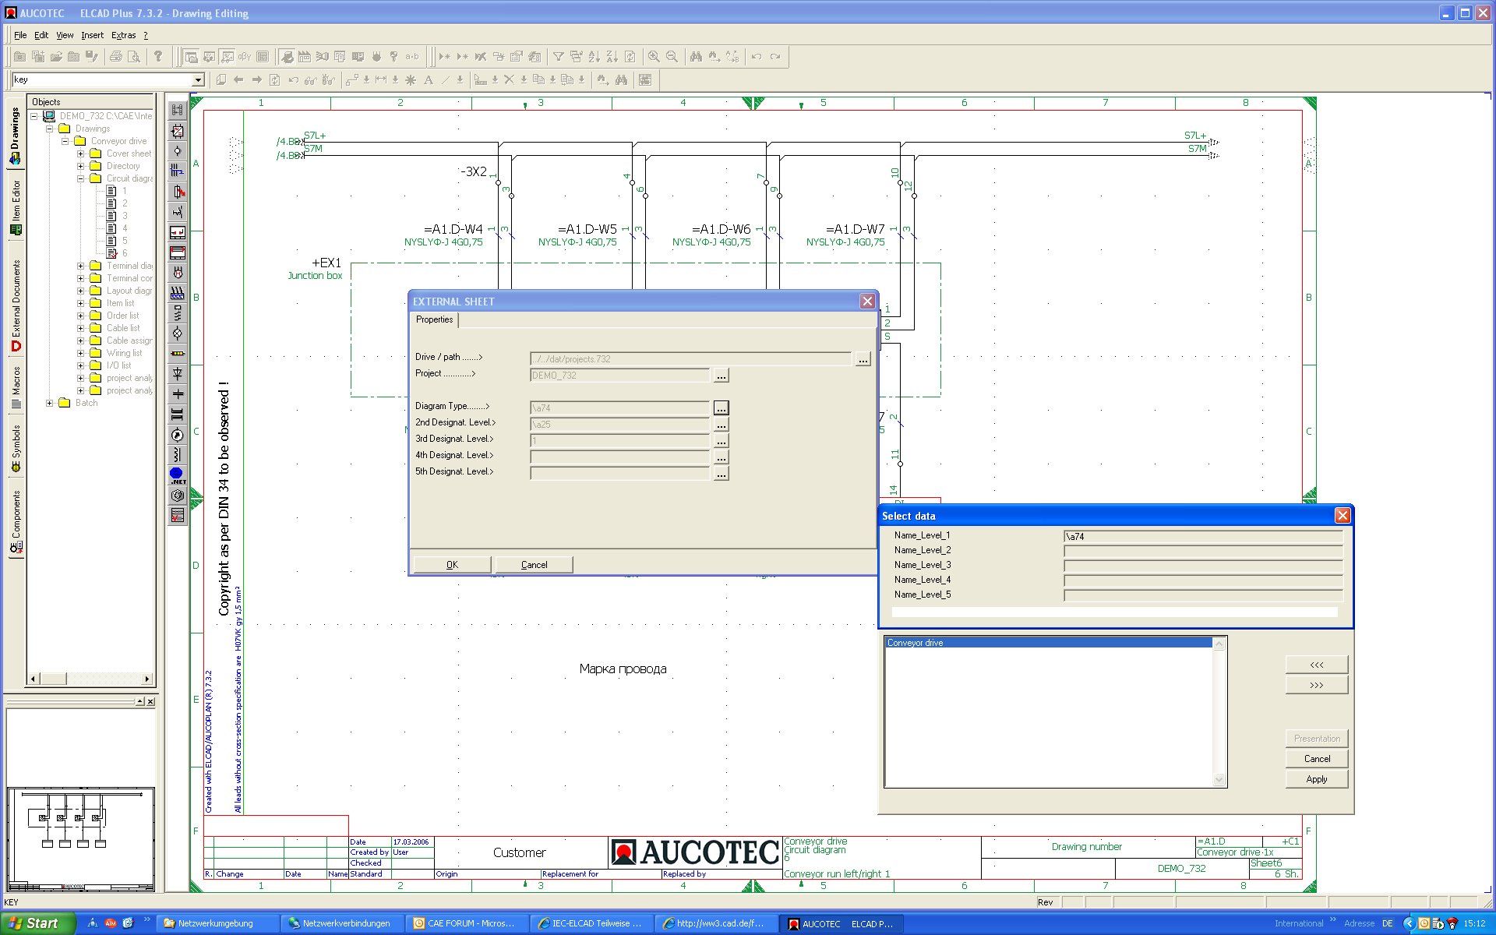Click the Filter funnel icon

pyautogui.click(x=558, y=56)
